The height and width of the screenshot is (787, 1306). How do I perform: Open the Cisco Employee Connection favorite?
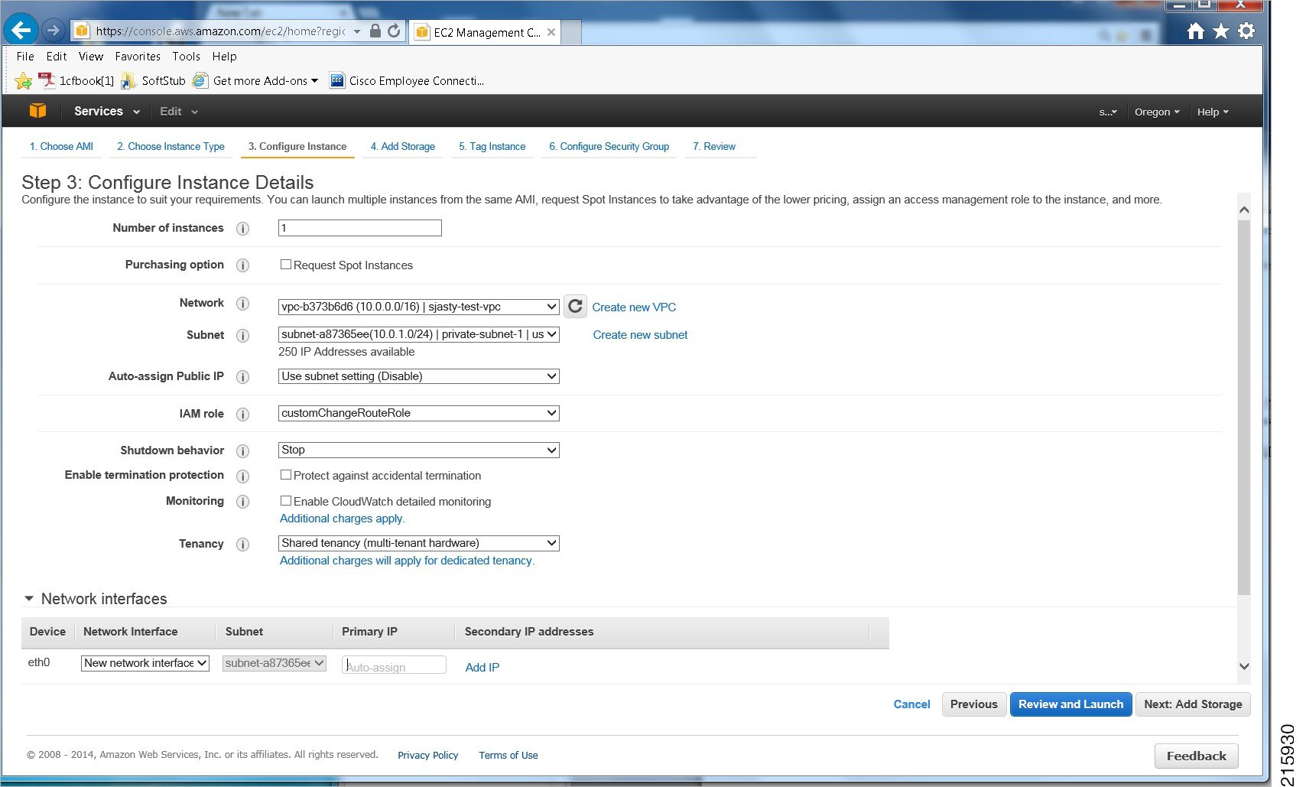point(407,80)
